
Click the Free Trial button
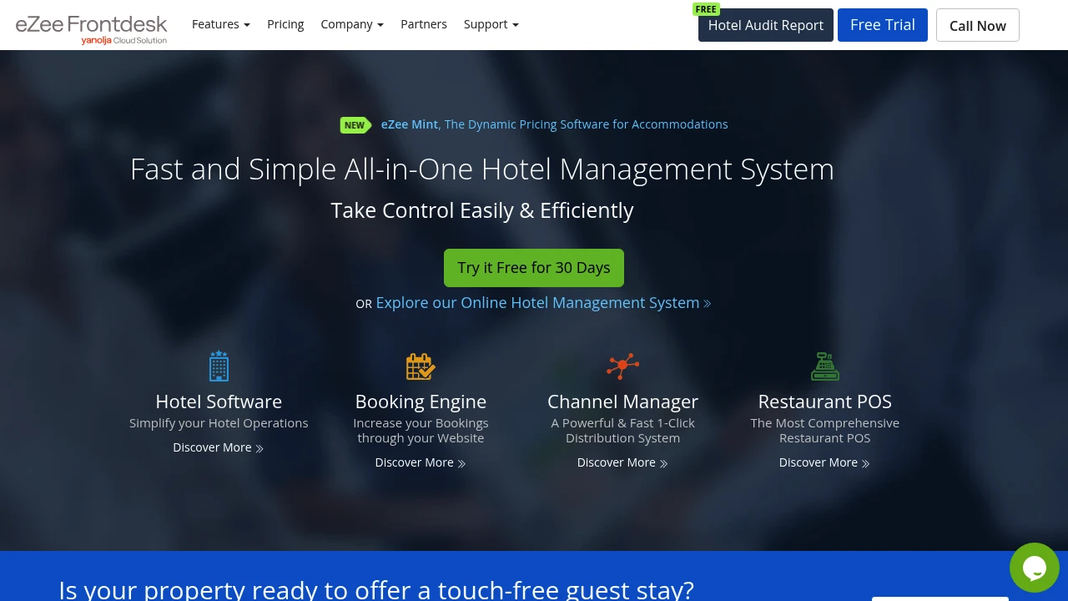pos(883,25)
